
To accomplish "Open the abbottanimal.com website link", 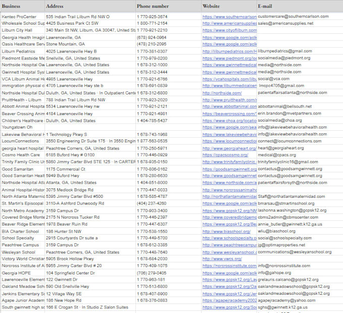I will (x=229, y=107).
